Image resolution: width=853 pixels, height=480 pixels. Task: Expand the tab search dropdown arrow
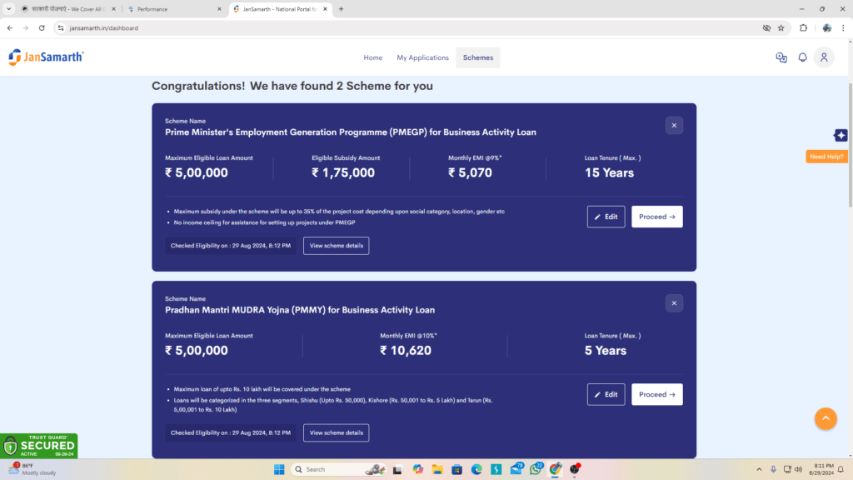tap(8, 8)
